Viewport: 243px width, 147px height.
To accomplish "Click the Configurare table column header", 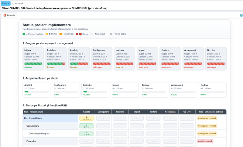I will point(103,112).
